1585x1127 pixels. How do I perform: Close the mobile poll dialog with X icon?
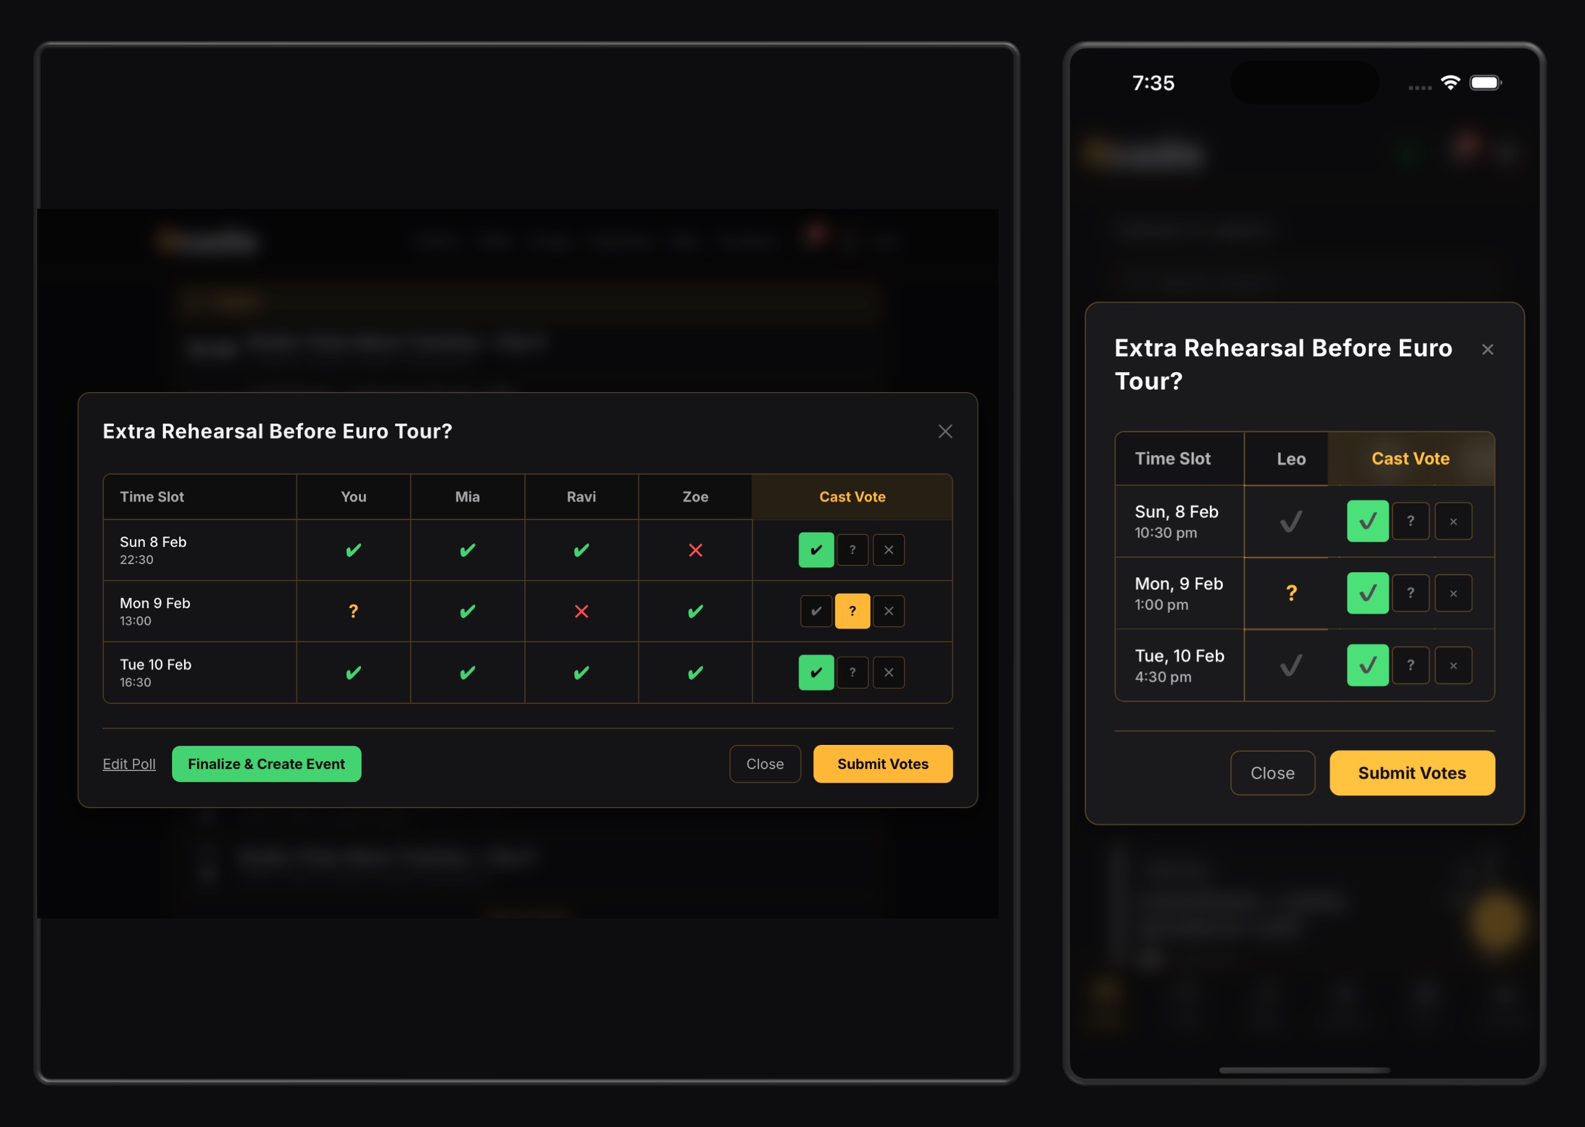coord(1487,350)
